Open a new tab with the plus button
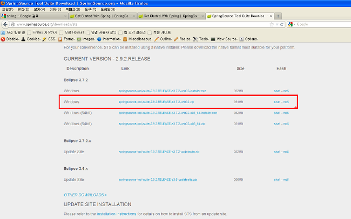351x219 pixels. 278,16
